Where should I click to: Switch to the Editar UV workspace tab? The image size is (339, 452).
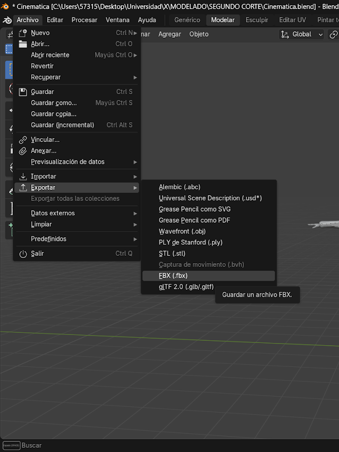click(292, 20)
